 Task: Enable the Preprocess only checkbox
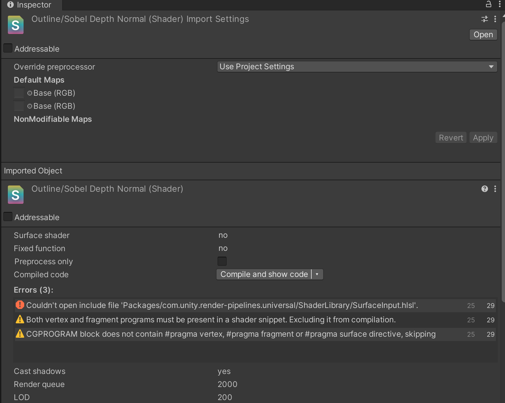tap(222, 261)
